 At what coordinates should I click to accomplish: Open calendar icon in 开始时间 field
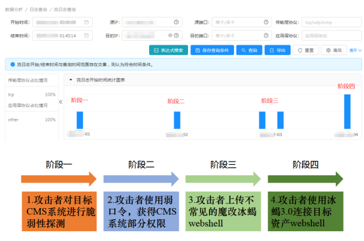(x=86, y=22)
